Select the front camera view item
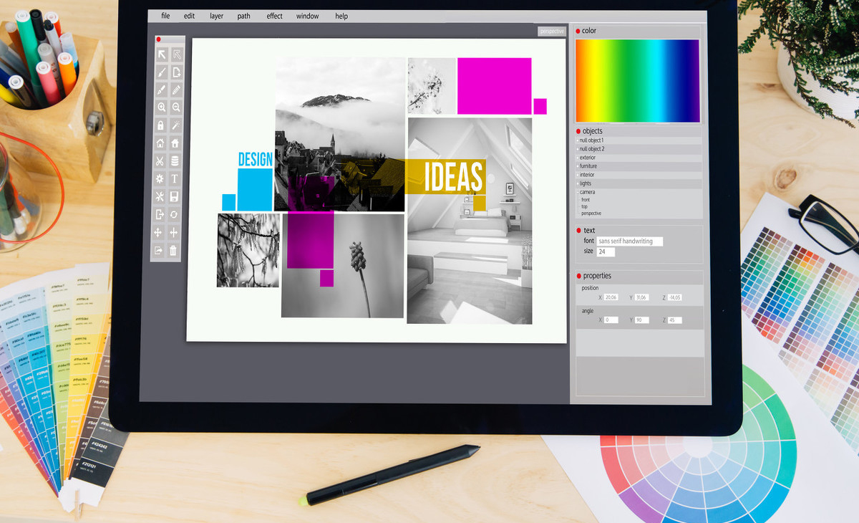The image size is (859, 523). tap(586, 200)
